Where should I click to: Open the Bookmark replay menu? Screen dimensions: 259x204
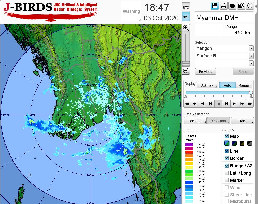[207, 85]
